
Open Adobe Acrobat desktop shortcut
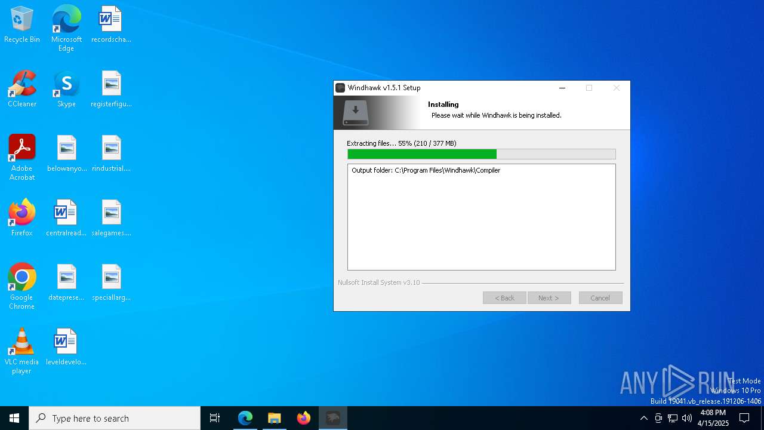tap(21, 158)
